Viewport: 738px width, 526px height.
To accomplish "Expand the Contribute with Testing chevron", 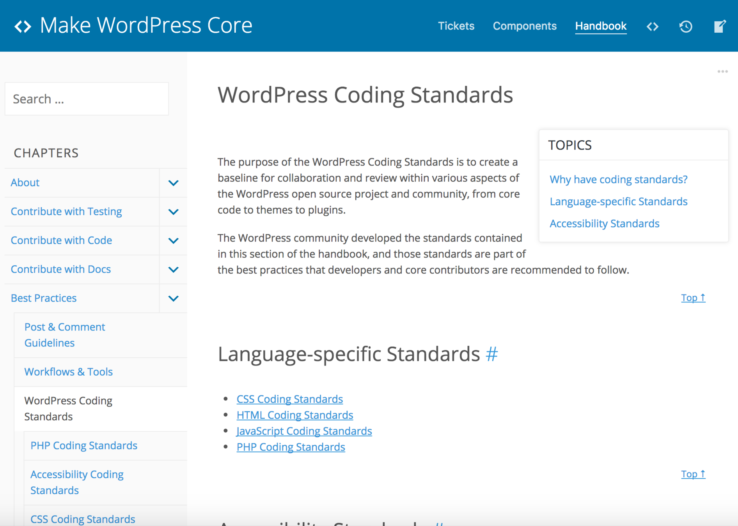I will click(x=173, y=212).
